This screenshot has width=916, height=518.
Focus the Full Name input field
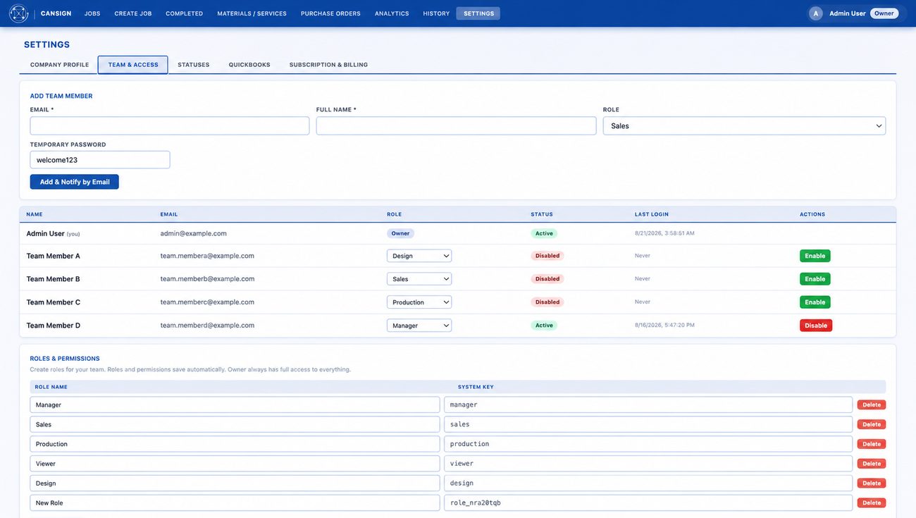point(456,125)
